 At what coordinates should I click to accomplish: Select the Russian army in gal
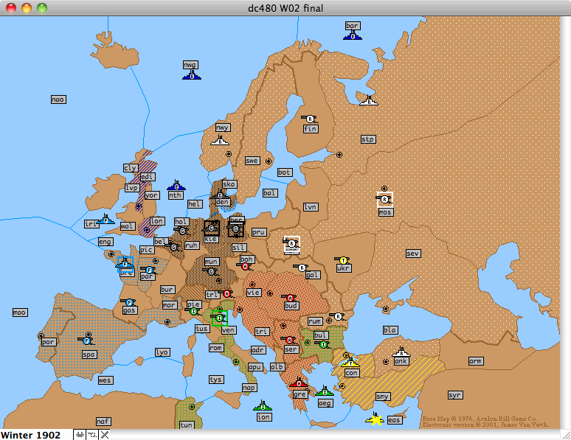point(302,268)
